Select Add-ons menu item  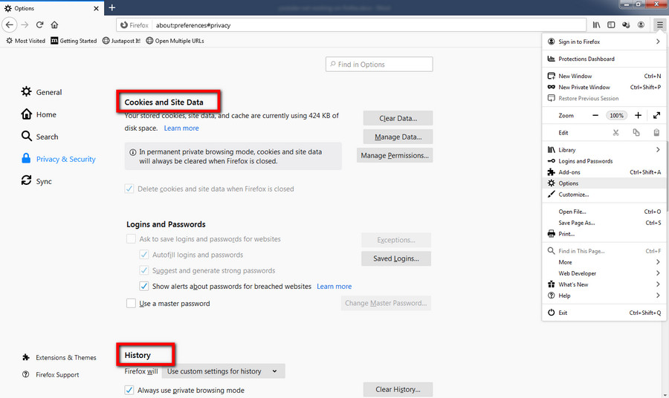(604, 172)
